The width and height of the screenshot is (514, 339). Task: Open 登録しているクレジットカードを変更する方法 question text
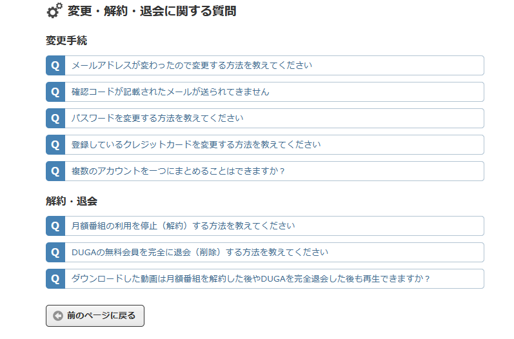click(196, 145)
